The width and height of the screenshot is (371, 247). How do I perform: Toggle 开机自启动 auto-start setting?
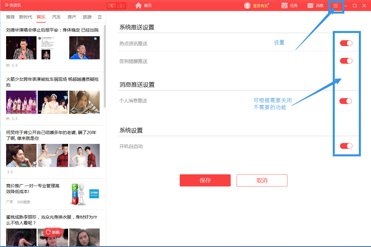pyautogui.click(x=346, y=146)
